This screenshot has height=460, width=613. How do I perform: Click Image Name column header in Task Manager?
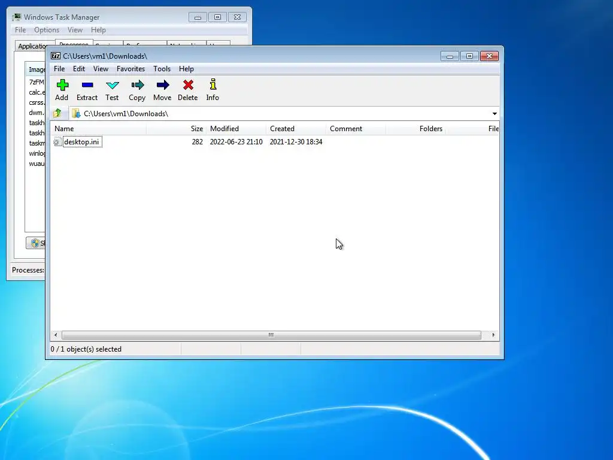pyautogui.click(x=35, y=69)
